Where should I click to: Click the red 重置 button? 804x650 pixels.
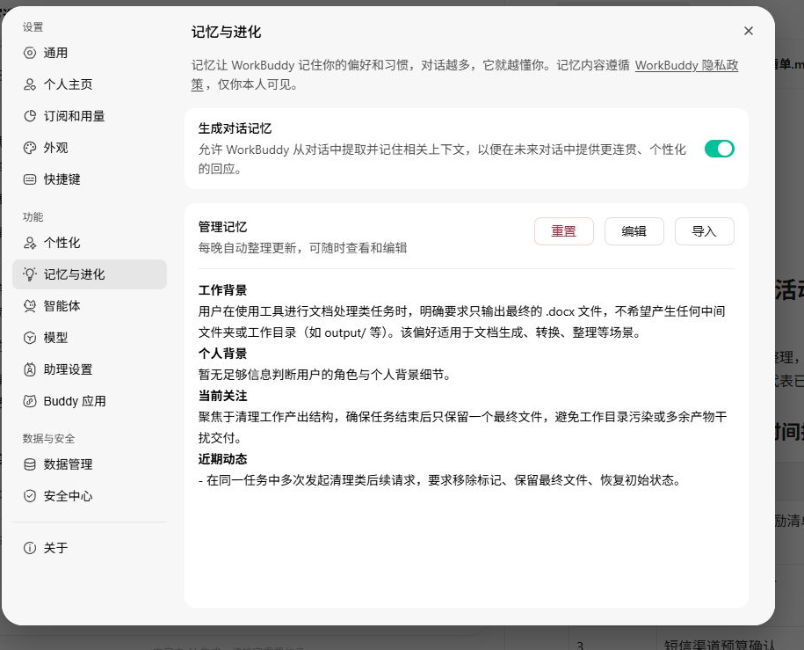[563, 231]
